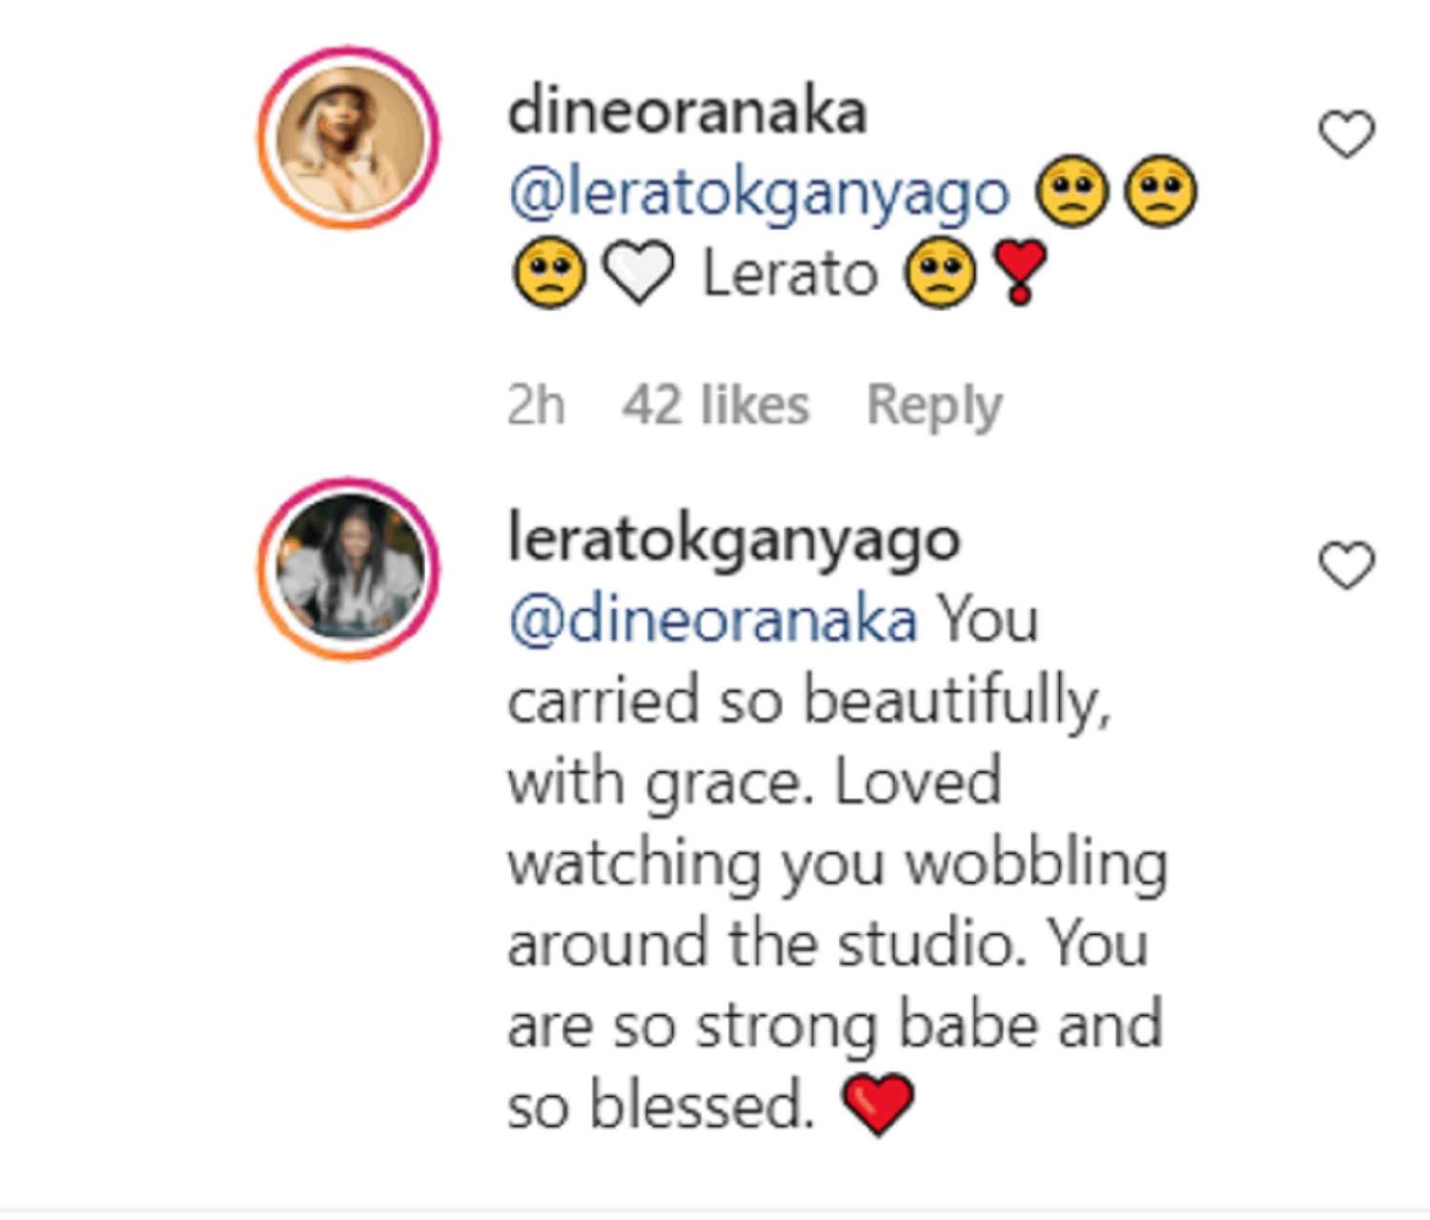Image resolution: width=1430 pixels, height=1220 pixels.
Task: Click the sad emoji left of white heart
Action: point(549,273)
